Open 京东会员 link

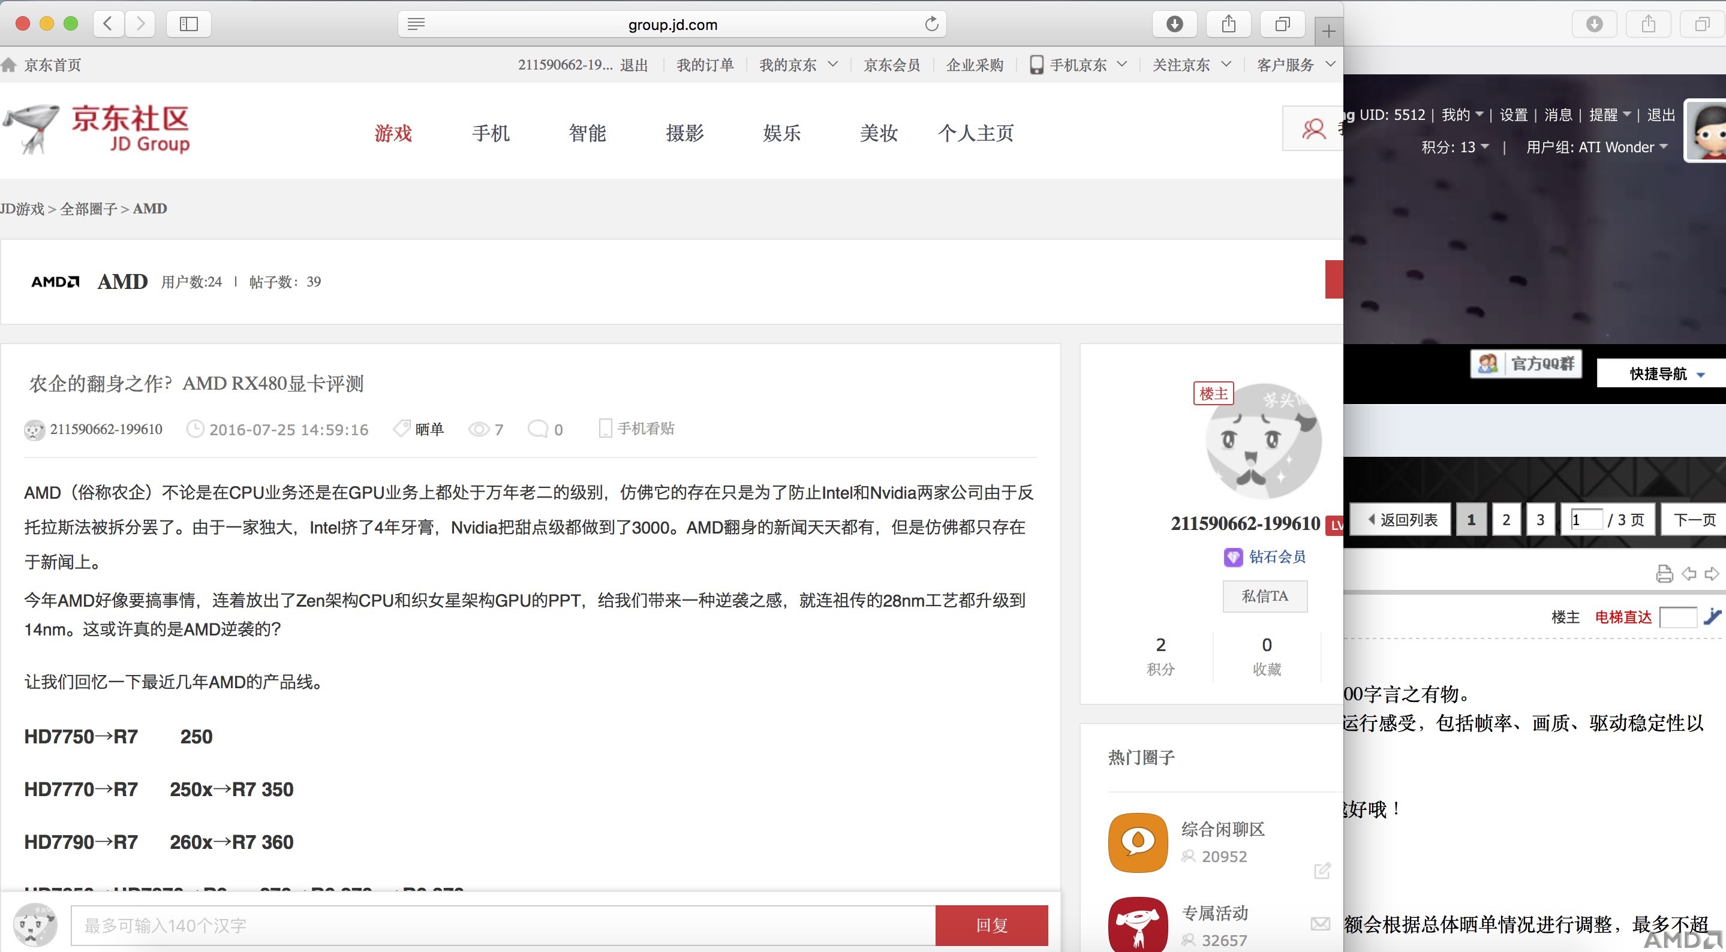pos(892,65)
